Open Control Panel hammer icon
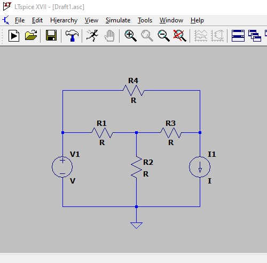The height and width of the screenshot is (263, 267). pos(72,36)
